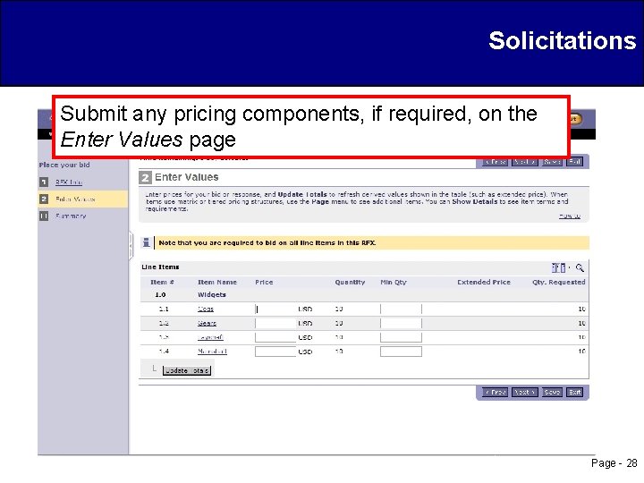
Task: Click the Qty. Requested column header
Action: click(558, 282)
